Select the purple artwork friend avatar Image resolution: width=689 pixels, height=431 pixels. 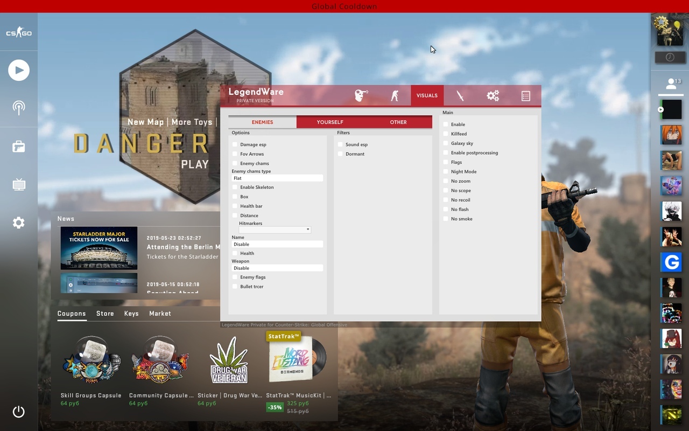coord(671,186)
